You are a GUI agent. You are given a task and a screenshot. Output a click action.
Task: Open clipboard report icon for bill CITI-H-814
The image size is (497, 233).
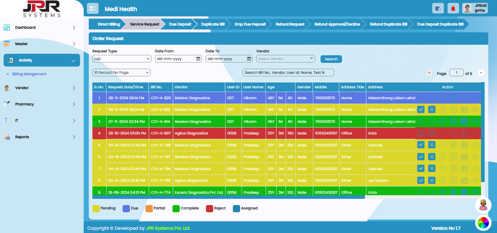464,121
